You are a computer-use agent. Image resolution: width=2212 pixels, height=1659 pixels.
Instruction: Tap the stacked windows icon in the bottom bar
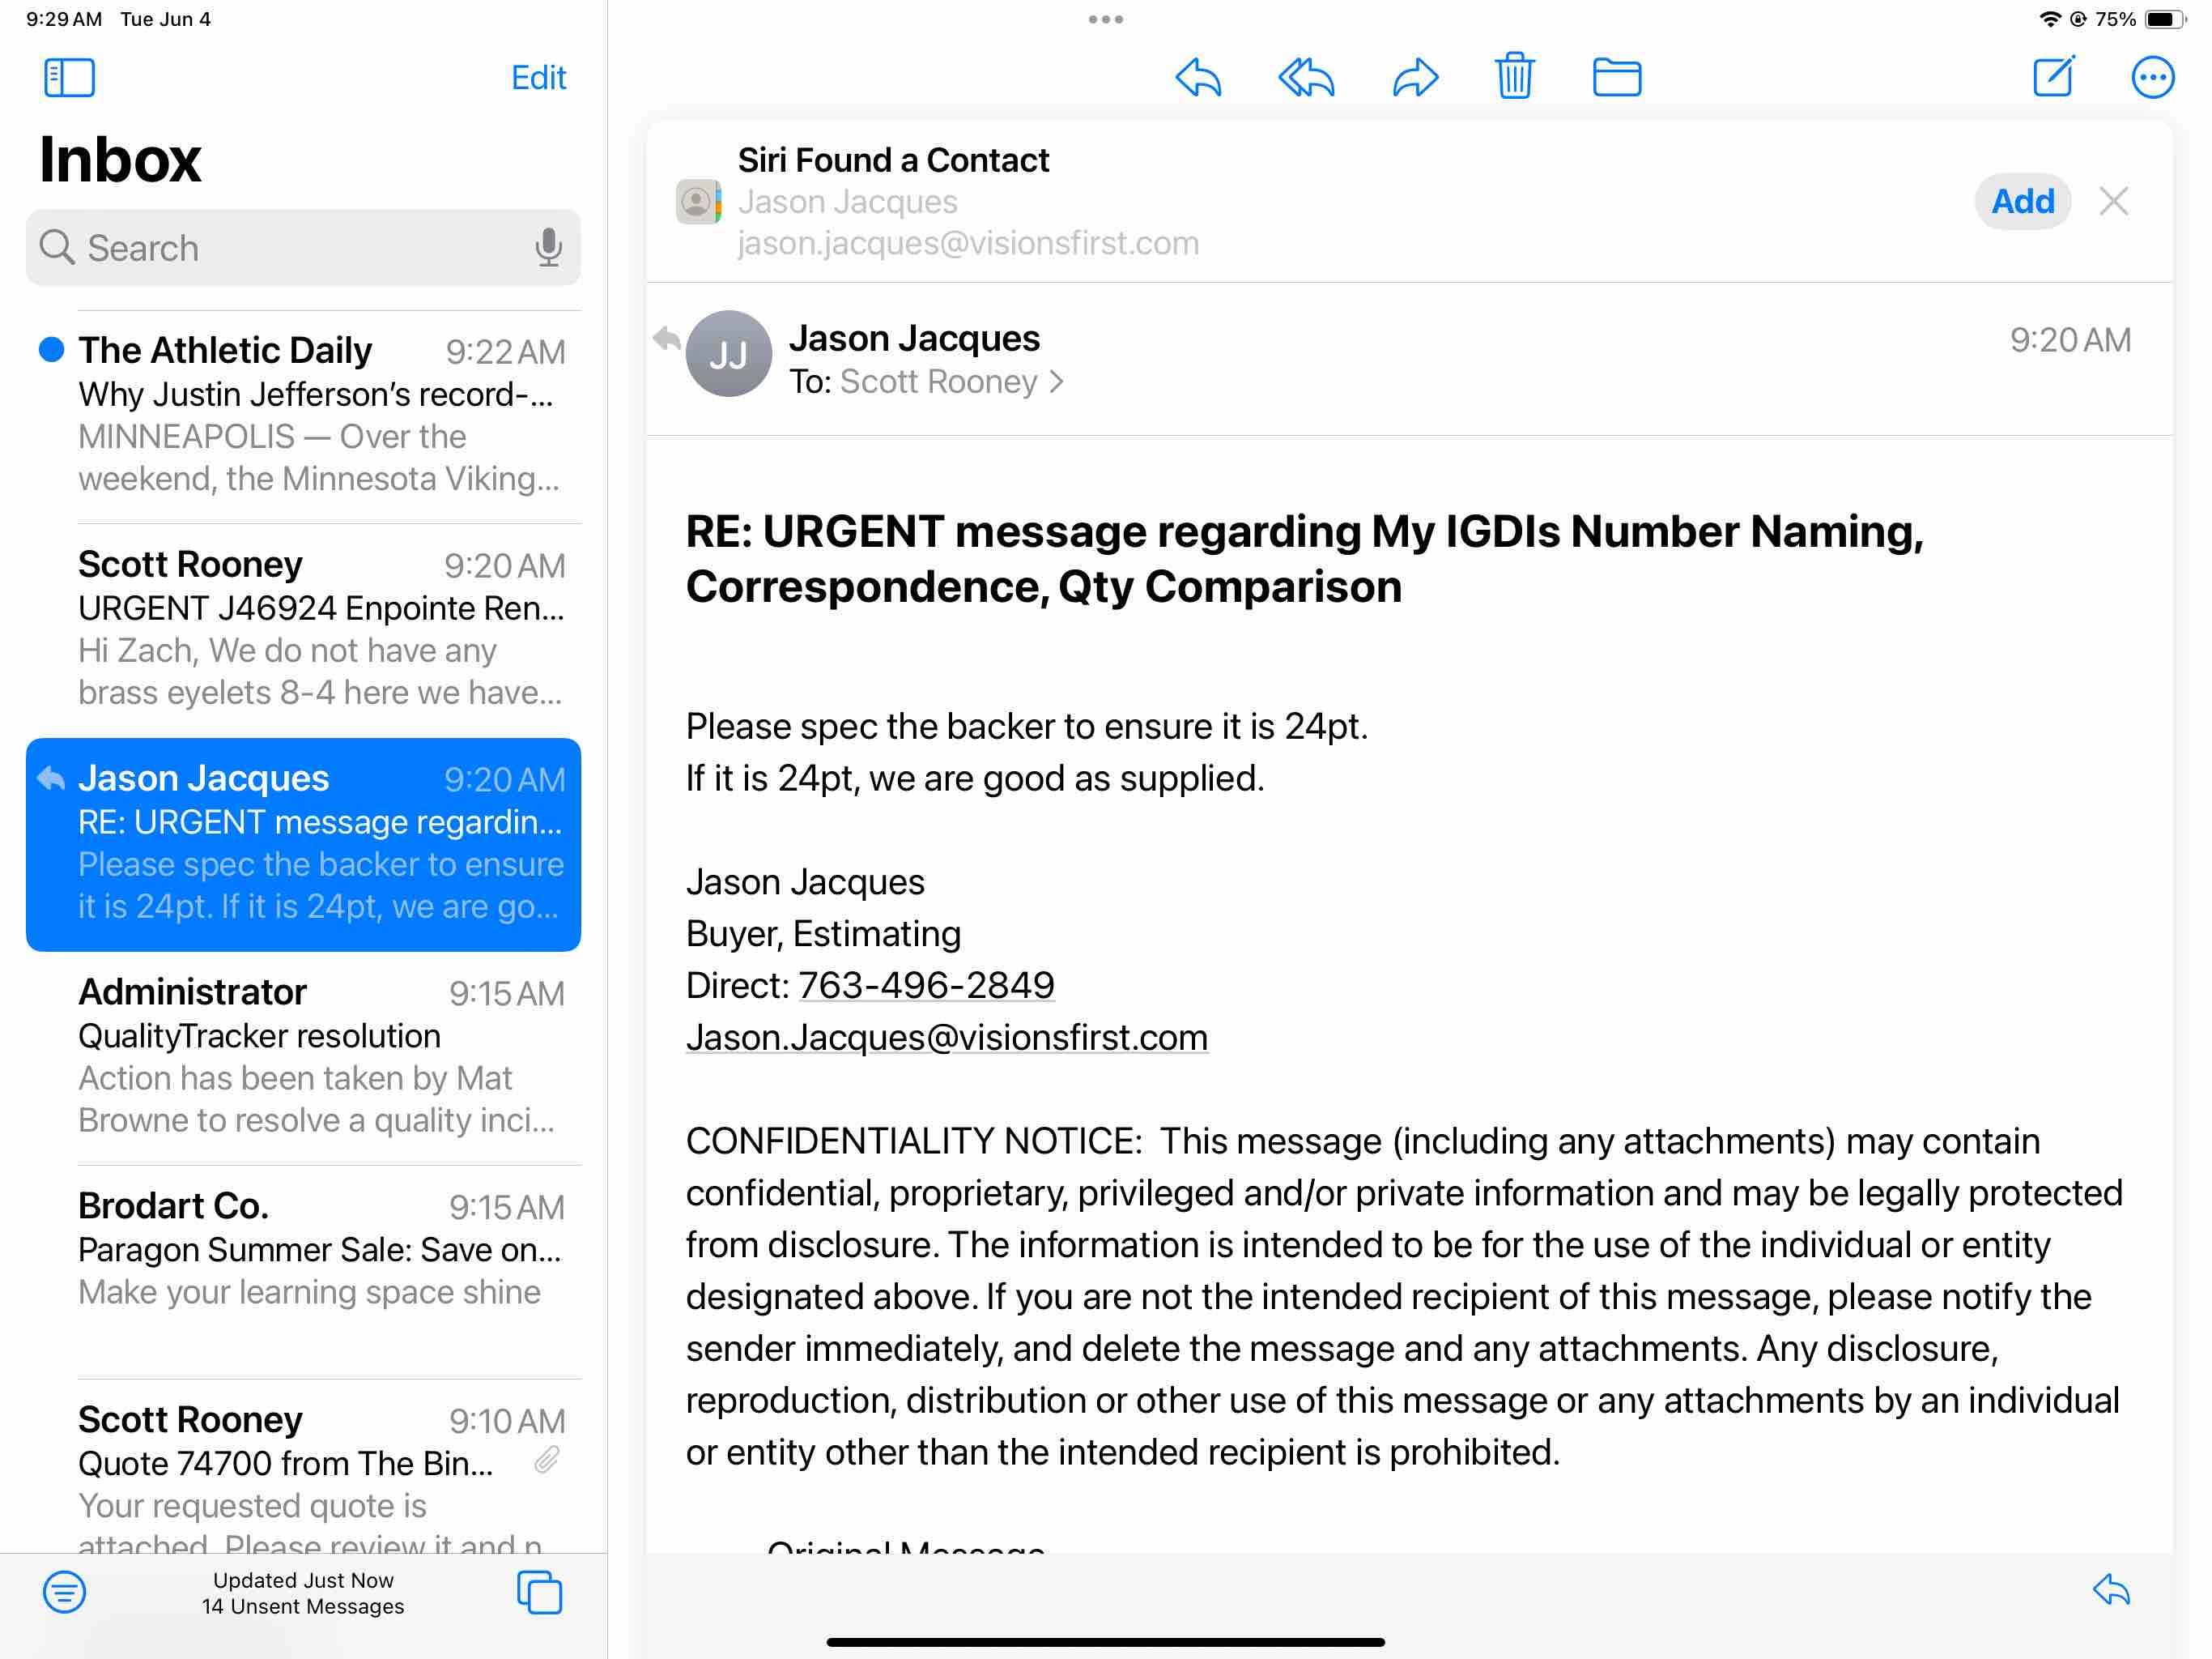tap(539, 1592)
